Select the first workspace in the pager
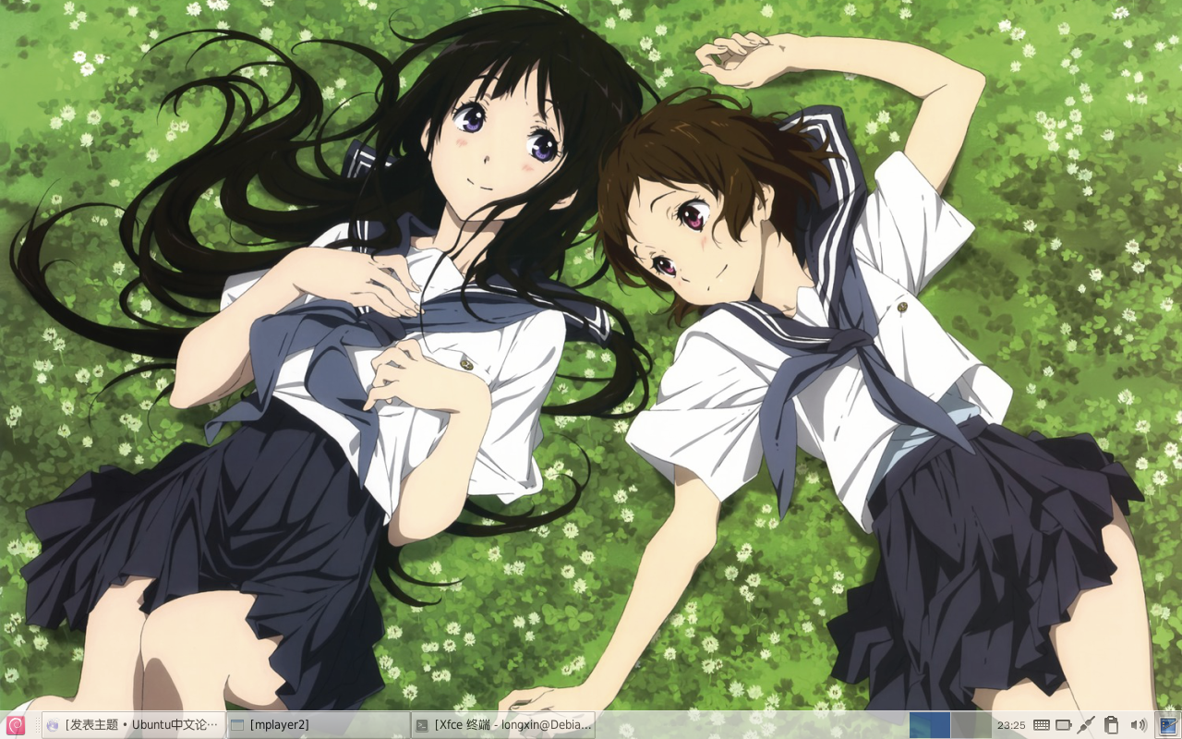This screenshot has height=739, width=1182. click(930, 725)
